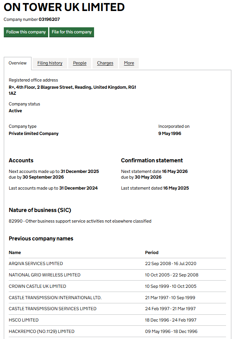Viewport: 234px width, 339px height.
Task: Click the Private limited Company type text
Action: point(34,133)
